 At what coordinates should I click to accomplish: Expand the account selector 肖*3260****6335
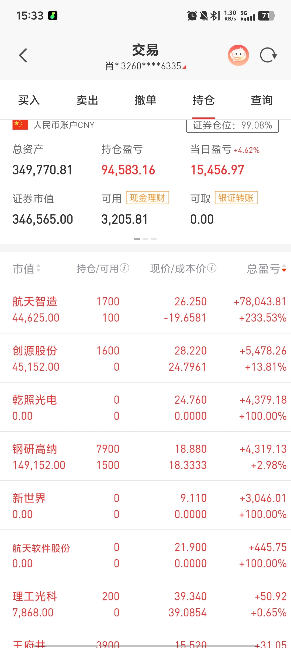tap(146, 66)
